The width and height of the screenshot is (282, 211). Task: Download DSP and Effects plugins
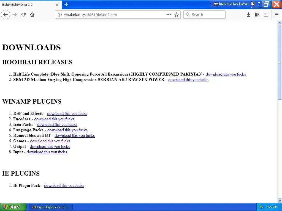click(x=67, y=113)
